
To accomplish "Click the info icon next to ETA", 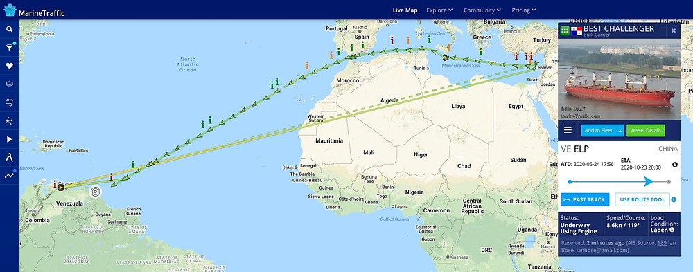I will point(675,164).
